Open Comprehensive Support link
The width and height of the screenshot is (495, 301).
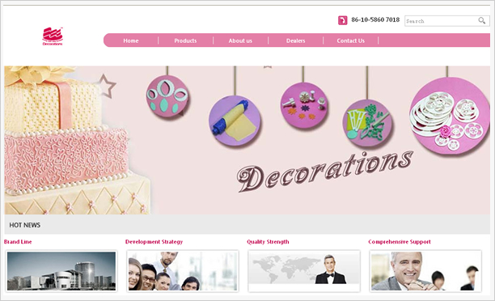click(x=400, y=242)
